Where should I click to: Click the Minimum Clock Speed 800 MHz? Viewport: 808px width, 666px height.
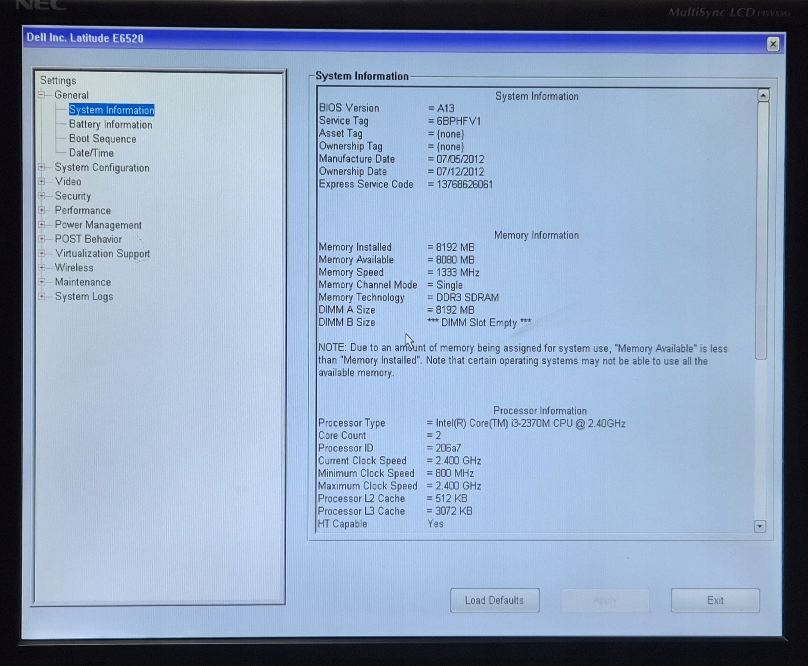pos(454,473)
